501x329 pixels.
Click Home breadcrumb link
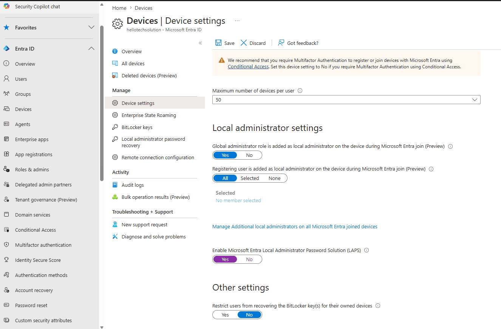pyautogui.click(x=119, y=8)
